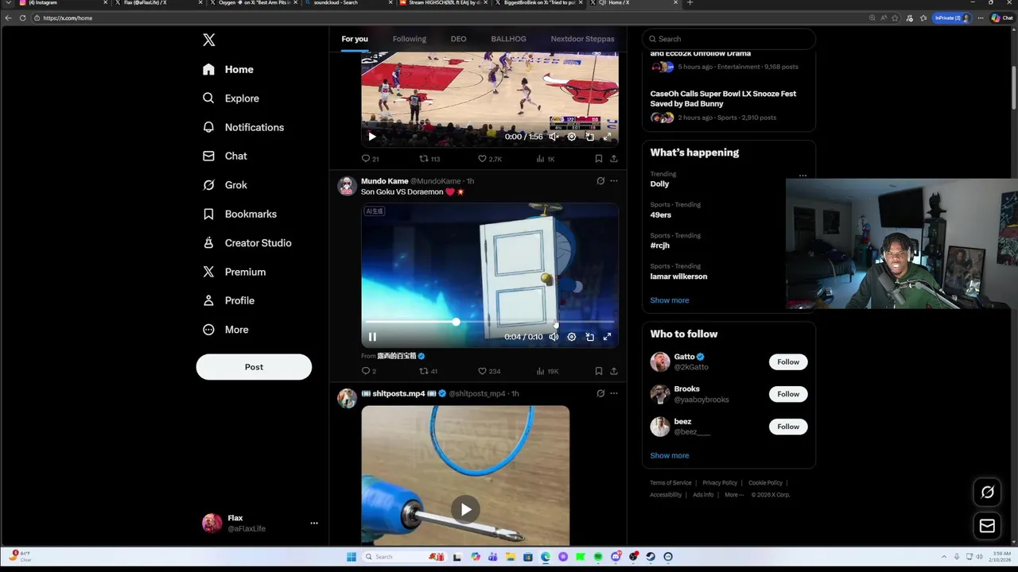
Task: Bookmark the Mundo Kame post
Action: coord(598,371)
